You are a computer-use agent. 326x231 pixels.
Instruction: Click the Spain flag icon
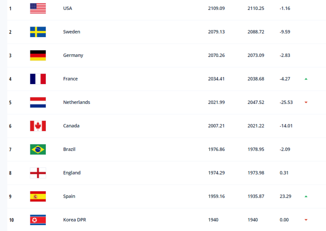pyautogui.click(x=38, y=196)
